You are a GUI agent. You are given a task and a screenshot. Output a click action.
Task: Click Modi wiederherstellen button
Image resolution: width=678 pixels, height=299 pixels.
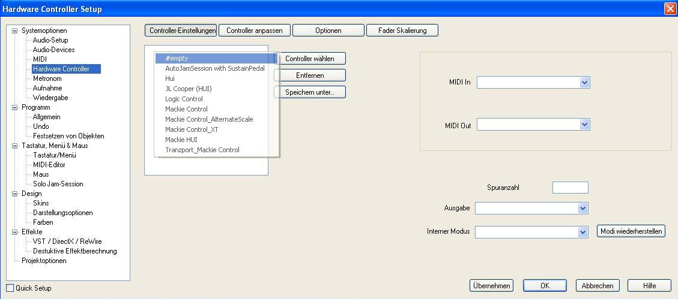click(x=631, y=231)
